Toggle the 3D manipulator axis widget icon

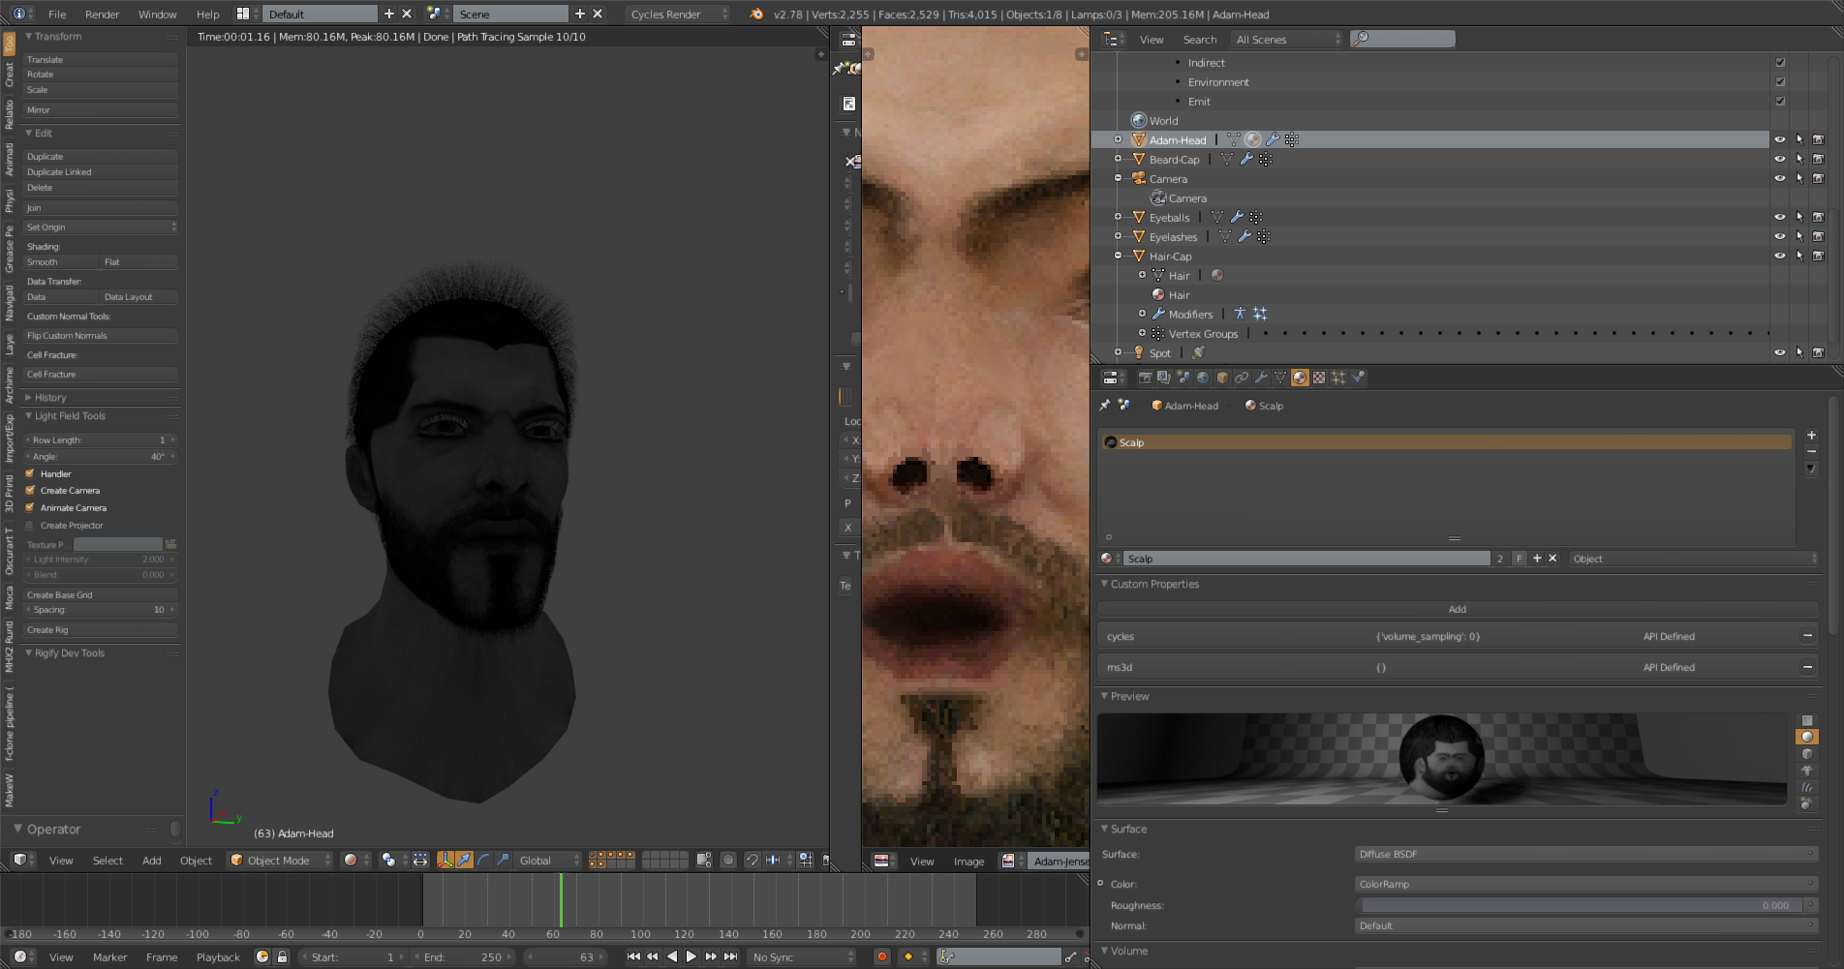446,860
